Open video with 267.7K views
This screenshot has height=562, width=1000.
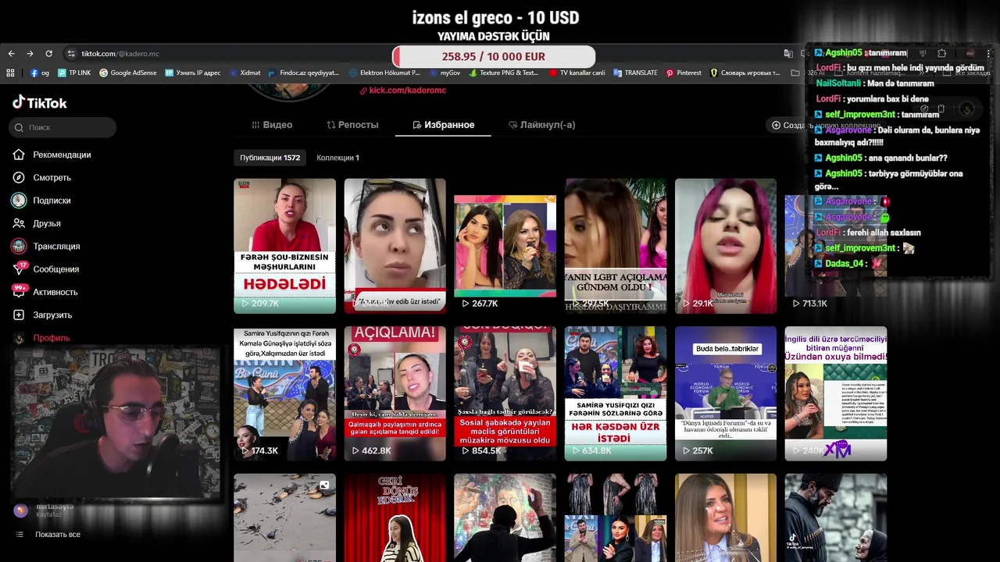click(505, 246)
